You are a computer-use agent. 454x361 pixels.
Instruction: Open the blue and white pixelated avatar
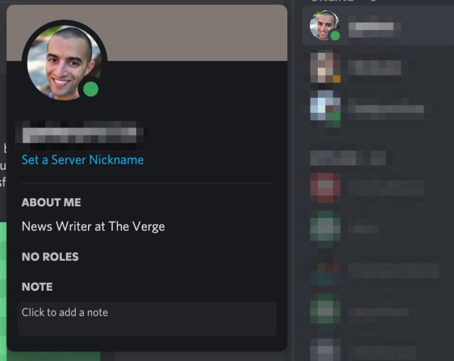coord(325,109)
